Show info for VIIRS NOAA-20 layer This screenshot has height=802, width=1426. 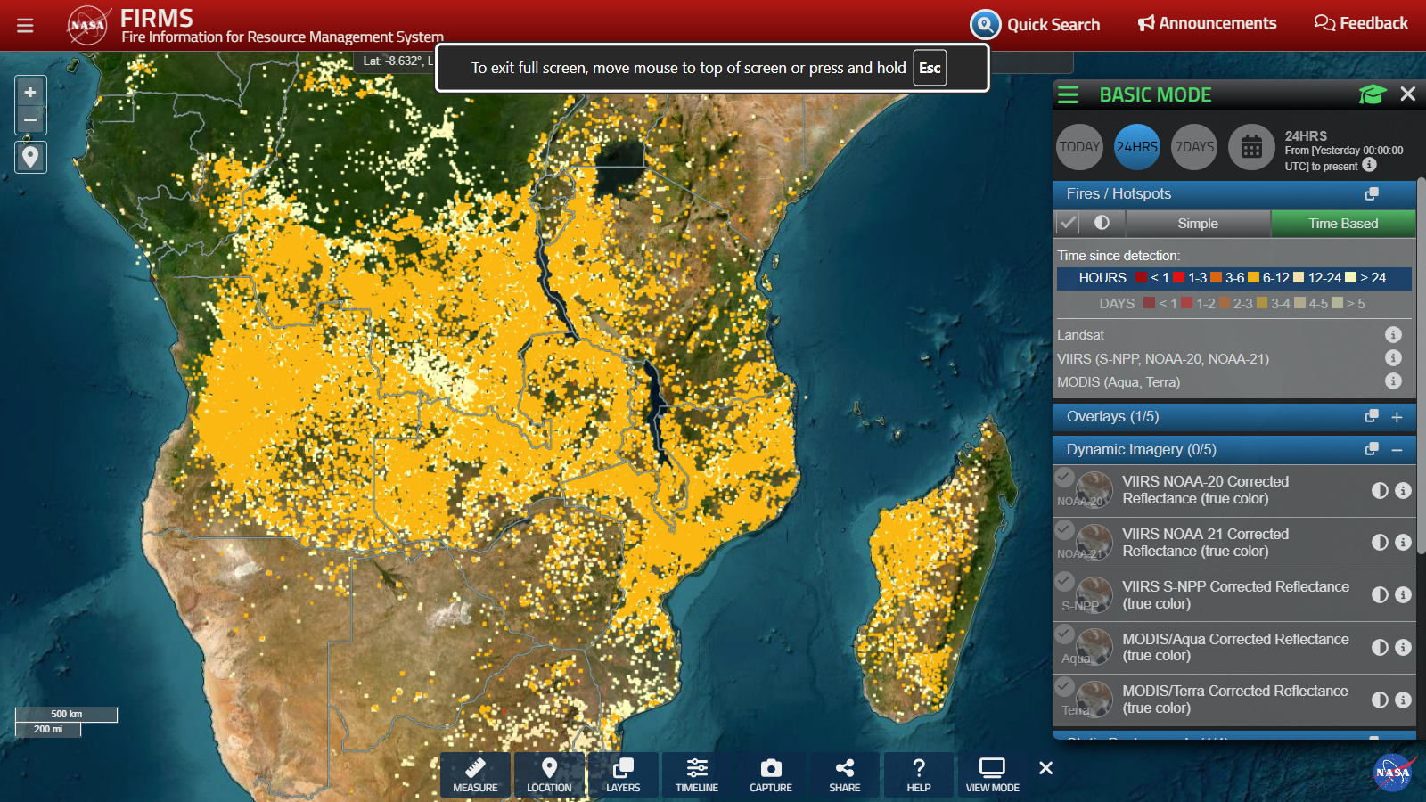pyautogui.click(x=1403, y=490)
